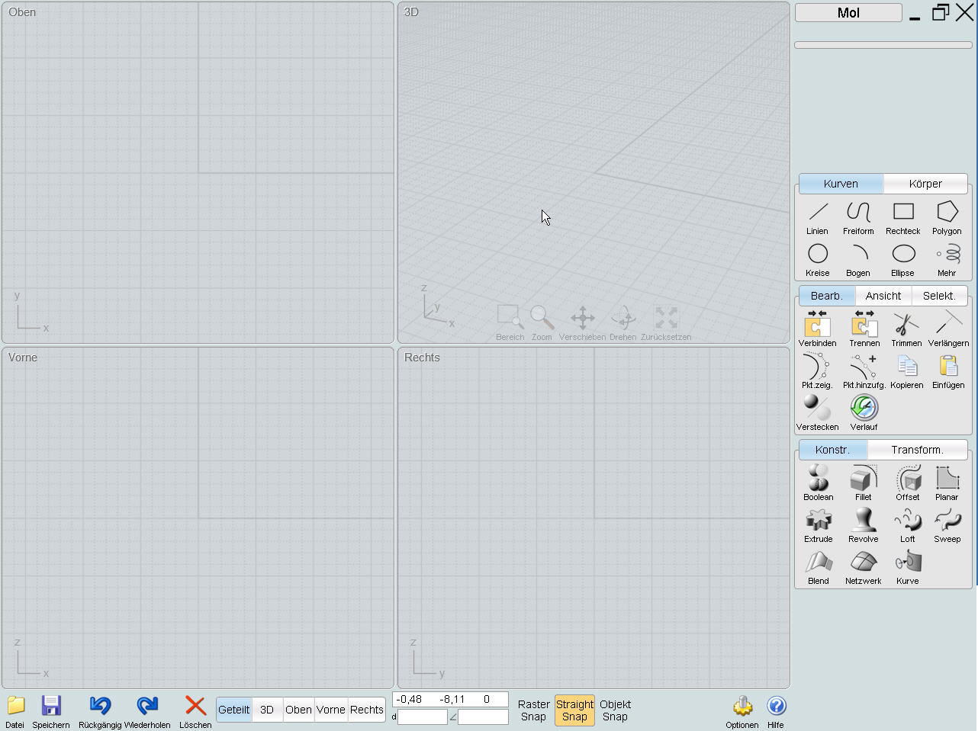Switch to Rechts view in bottom bar
Image resolution: width=978 pixels, height=731 pixels.
click(x=367, y=710)
